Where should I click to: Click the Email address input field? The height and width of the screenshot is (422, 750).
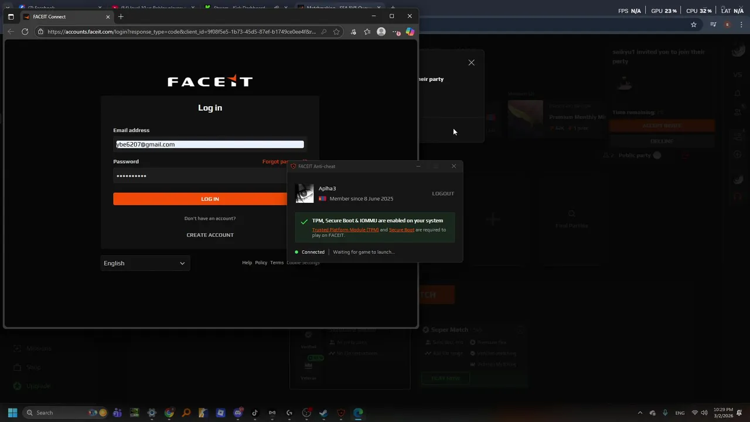pyautogui.click(x=210, y=144)
